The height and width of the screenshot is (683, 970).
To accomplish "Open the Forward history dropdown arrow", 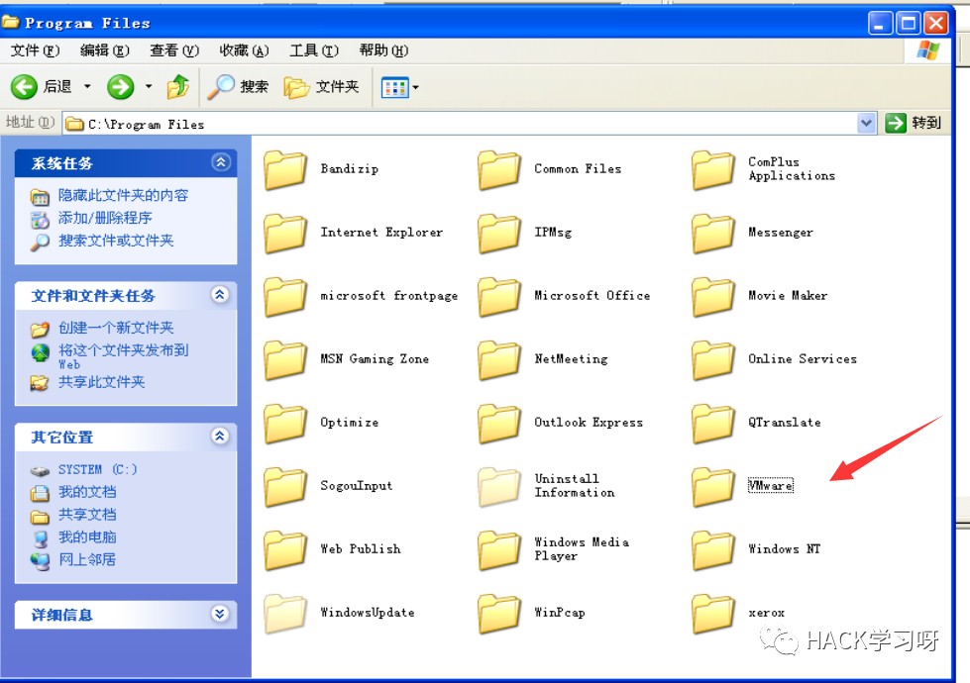I will click(x=149, y=86).
